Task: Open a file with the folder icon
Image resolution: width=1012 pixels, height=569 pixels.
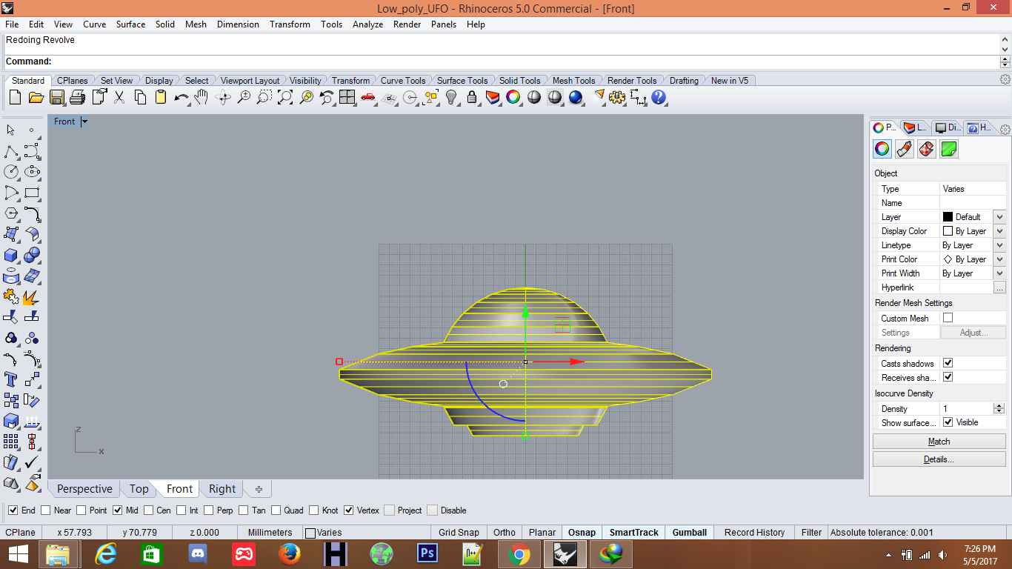Action: (x=36, y=97)
